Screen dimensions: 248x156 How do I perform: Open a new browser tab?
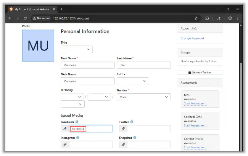pos(61,9)
